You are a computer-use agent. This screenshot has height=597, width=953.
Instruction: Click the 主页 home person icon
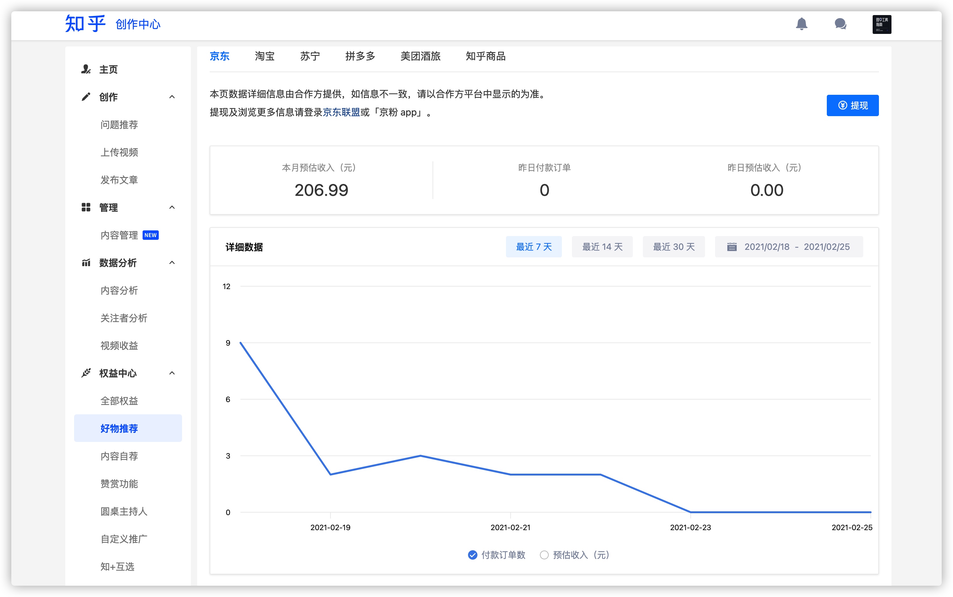coord(86,69)
